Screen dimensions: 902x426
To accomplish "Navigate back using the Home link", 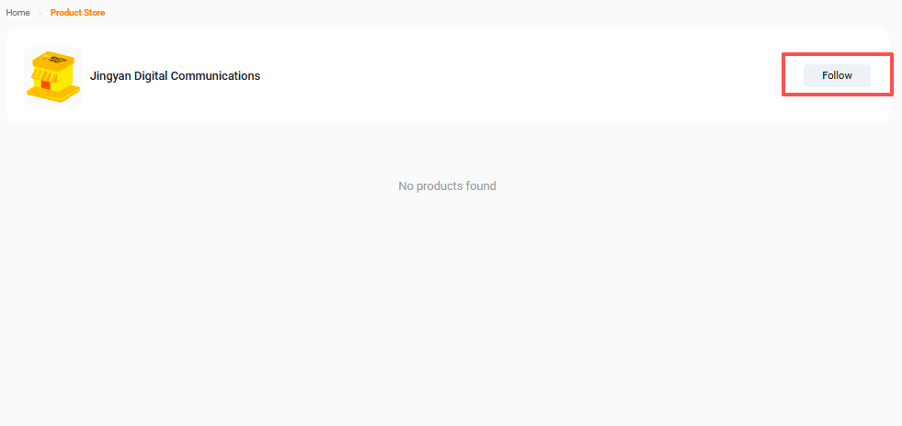I will 18,13.
